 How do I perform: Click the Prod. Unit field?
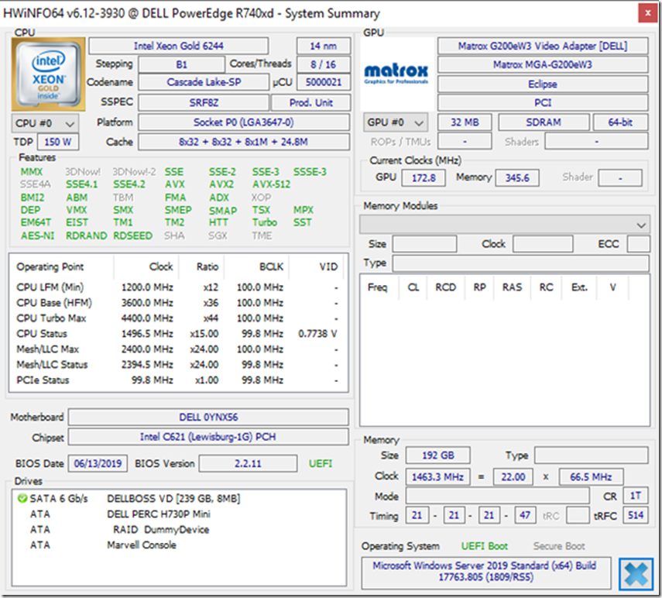[310, 102]
